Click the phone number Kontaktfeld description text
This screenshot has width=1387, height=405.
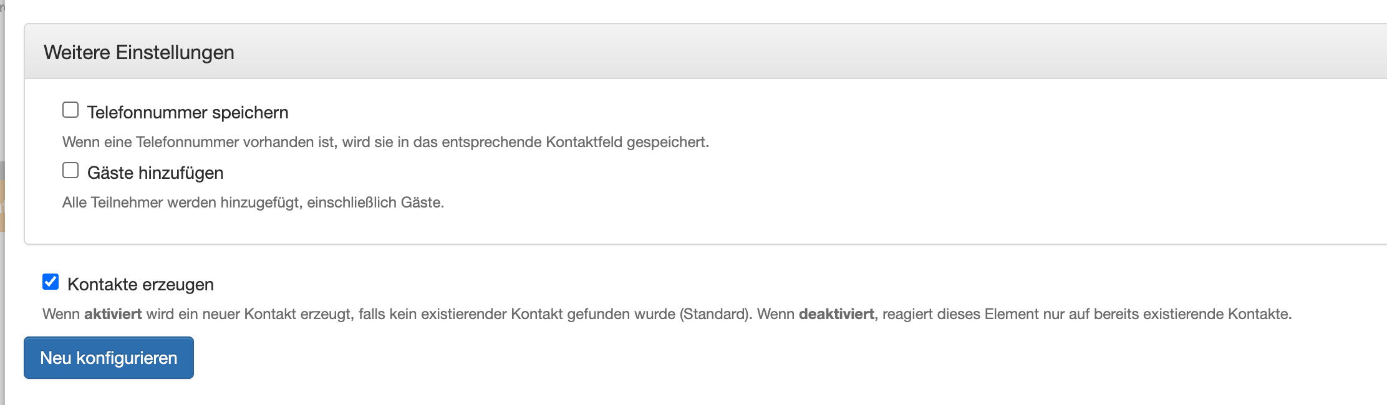(385, 142)
